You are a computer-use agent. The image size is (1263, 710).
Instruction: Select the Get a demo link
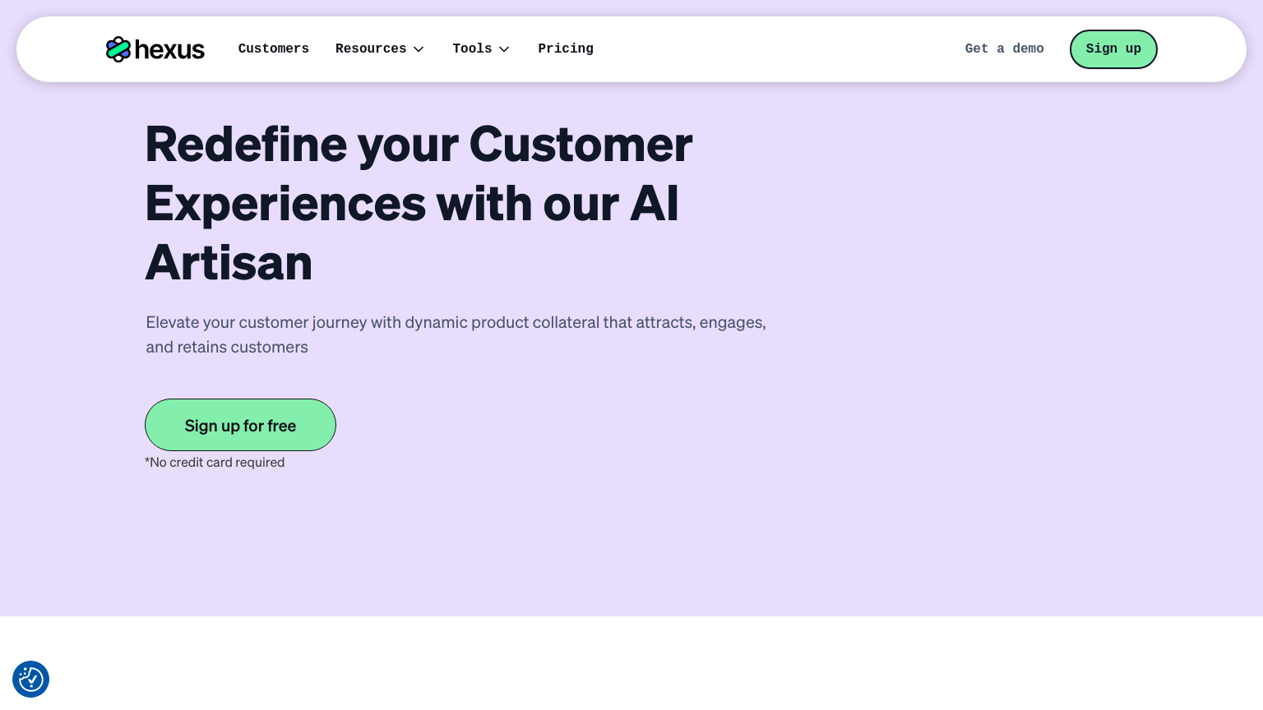click(x=1004, y=49)
